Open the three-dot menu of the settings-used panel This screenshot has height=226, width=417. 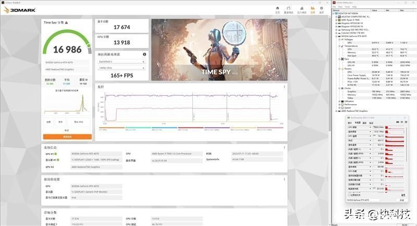click(284, 179)
